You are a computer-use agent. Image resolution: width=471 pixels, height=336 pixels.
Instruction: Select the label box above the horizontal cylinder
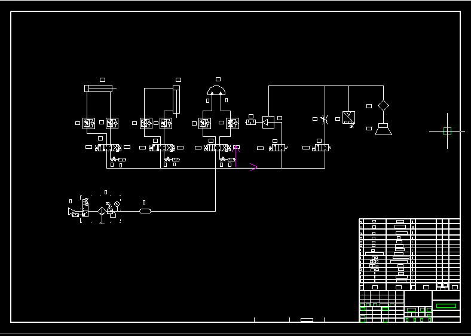tap(102, 80)
